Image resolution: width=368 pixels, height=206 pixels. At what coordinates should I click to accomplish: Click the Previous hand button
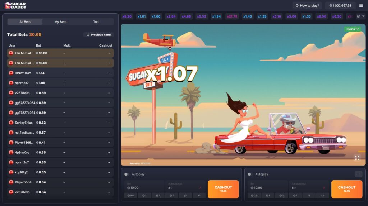coord(98,35)
